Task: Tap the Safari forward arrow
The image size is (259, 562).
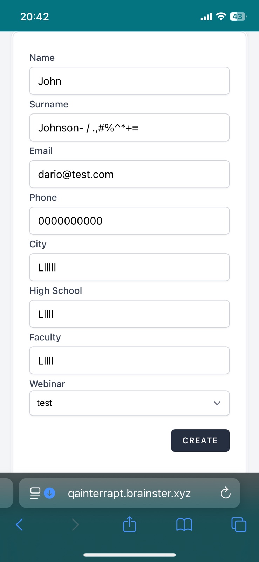Action: click(x=75, y=525)
